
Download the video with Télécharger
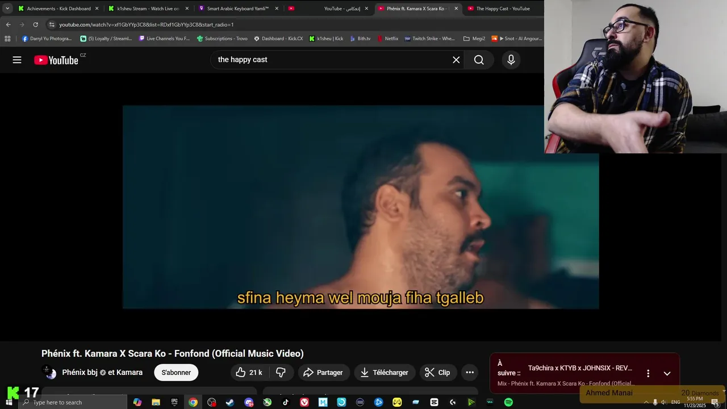(x=385, y=373)
